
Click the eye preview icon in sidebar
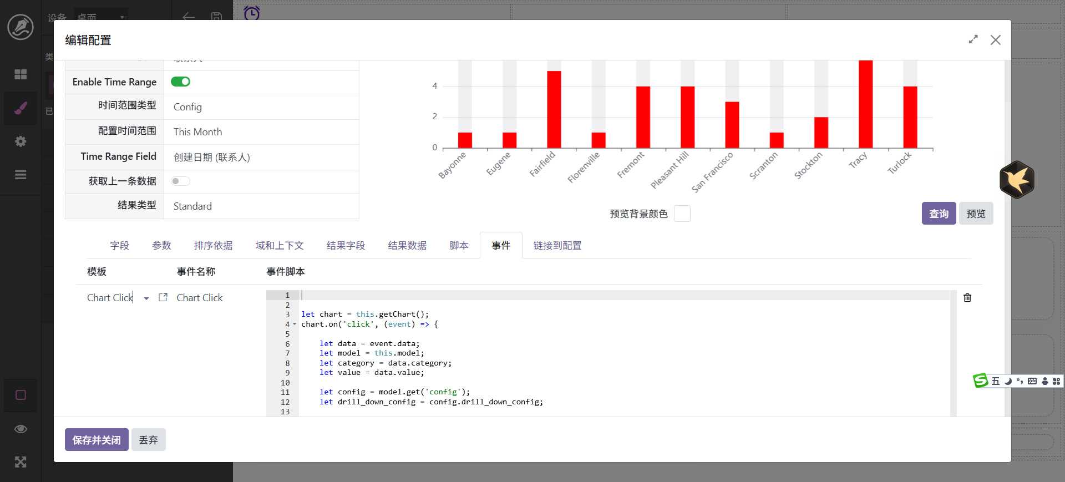pyautogui.click(x=21, y=429)
